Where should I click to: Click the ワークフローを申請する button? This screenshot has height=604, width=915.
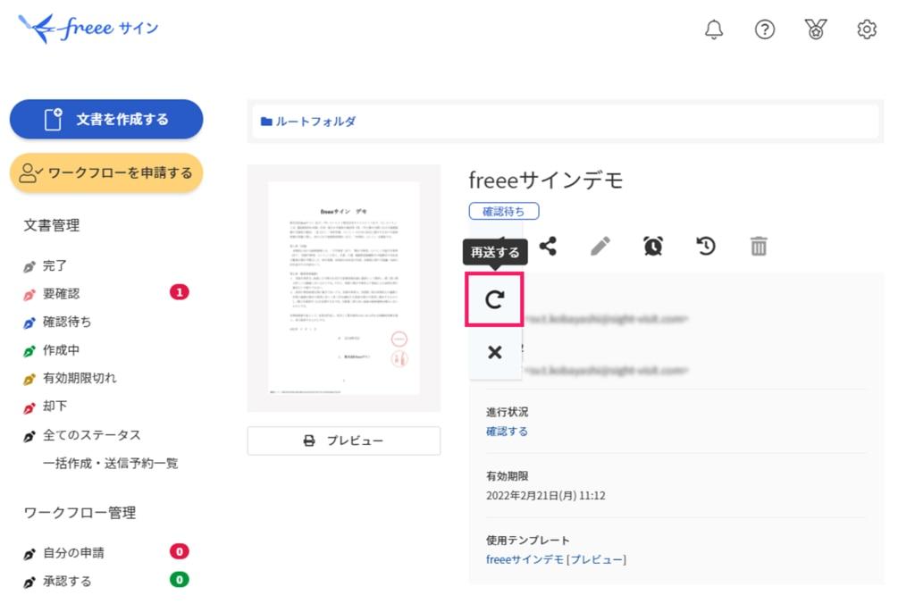106,172
